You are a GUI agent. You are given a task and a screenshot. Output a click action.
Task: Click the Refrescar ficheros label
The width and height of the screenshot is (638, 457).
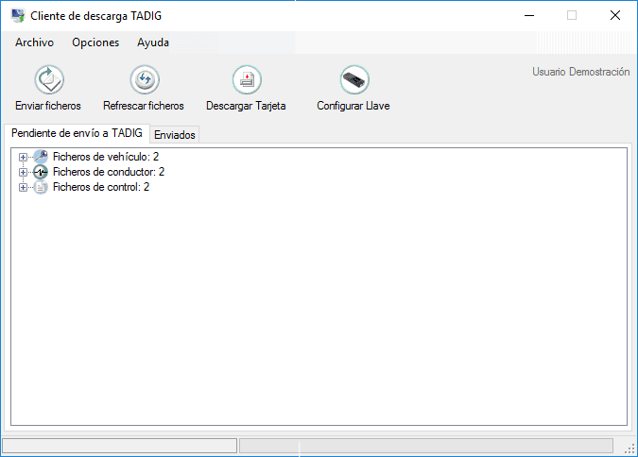point(144,106)
